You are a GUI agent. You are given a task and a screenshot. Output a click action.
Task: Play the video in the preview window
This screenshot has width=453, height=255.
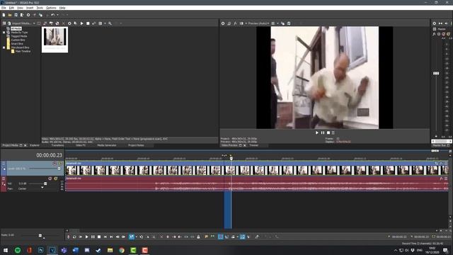(316, 132)
